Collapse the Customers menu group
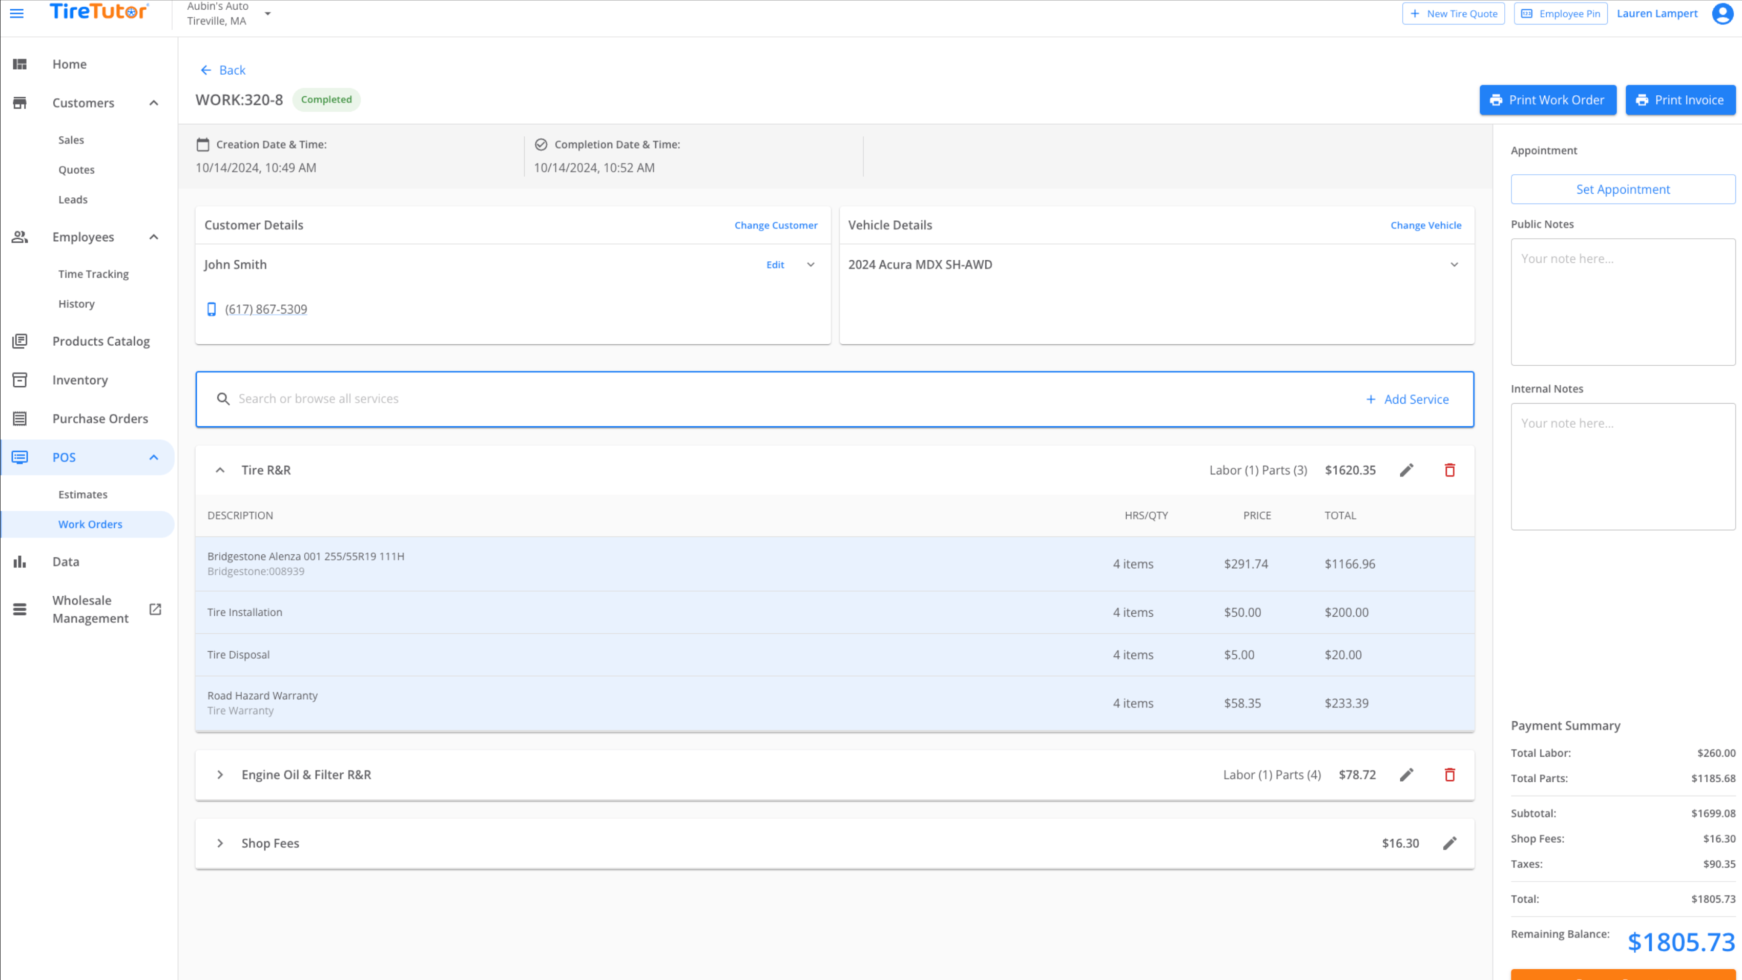This screenshot has height=980, width=1742. [154, 103]
